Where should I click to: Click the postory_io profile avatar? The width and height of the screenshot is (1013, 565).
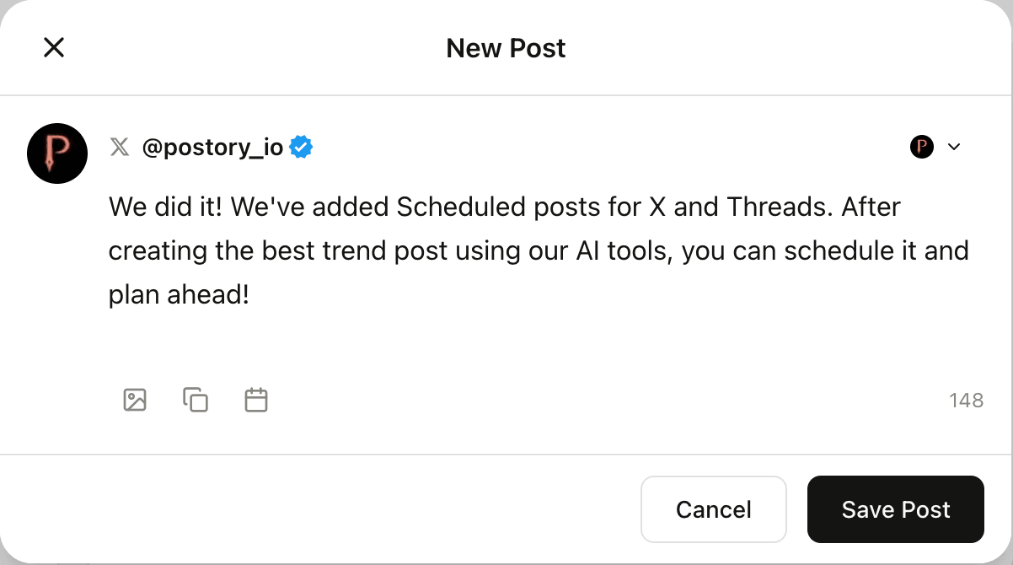tap(56, 153)
